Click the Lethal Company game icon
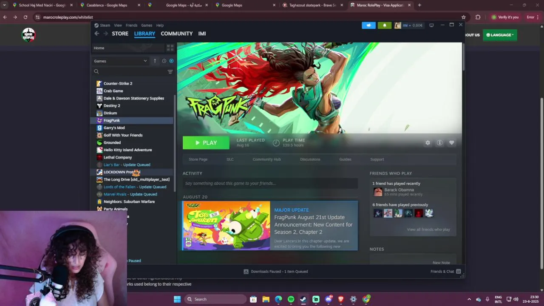 pos(99,157)
